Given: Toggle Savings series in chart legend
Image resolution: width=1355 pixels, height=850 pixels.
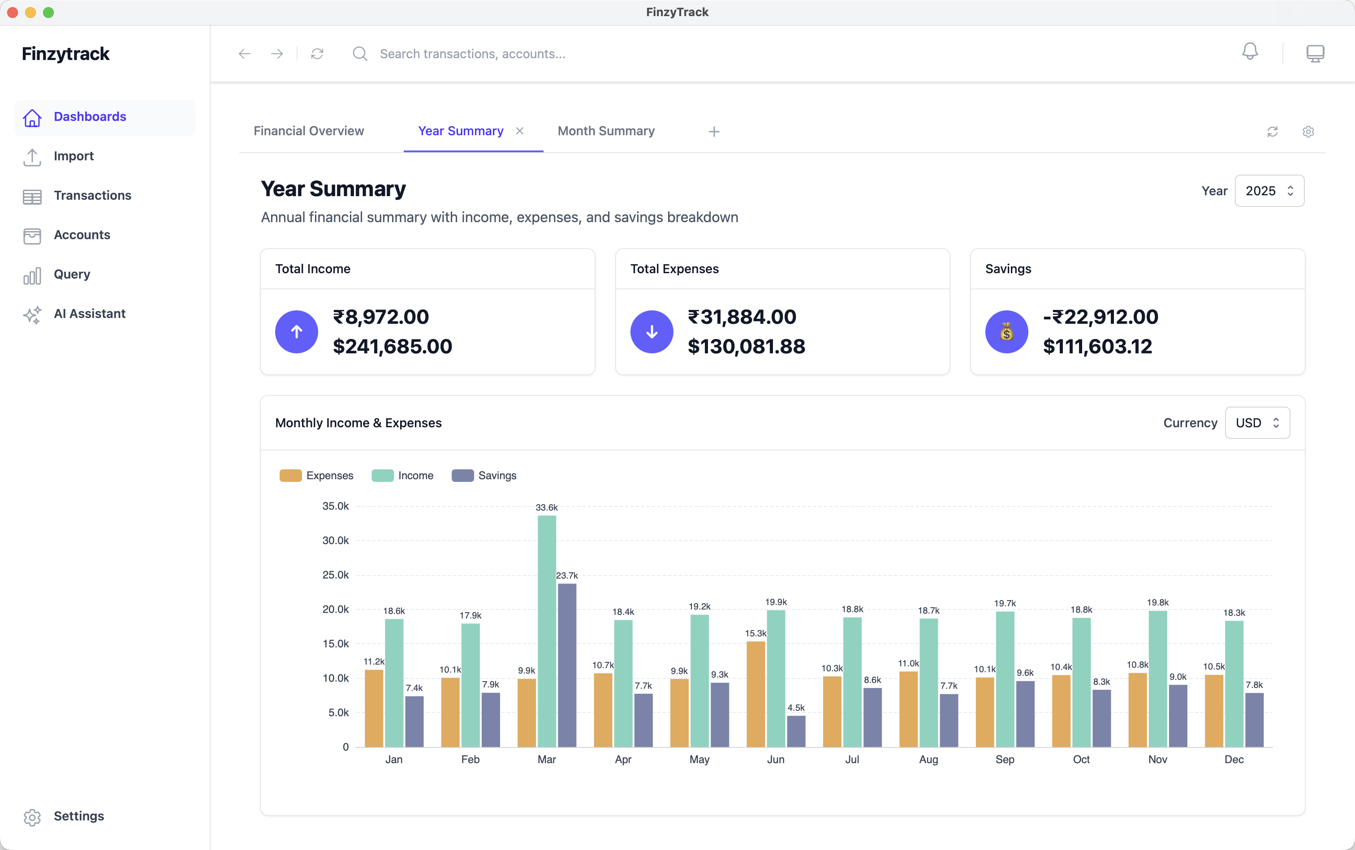Looking at the screenshot, I should click(484, 476).
